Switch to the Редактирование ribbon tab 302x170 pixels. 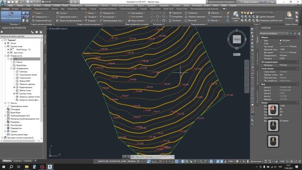pos(41,9)
